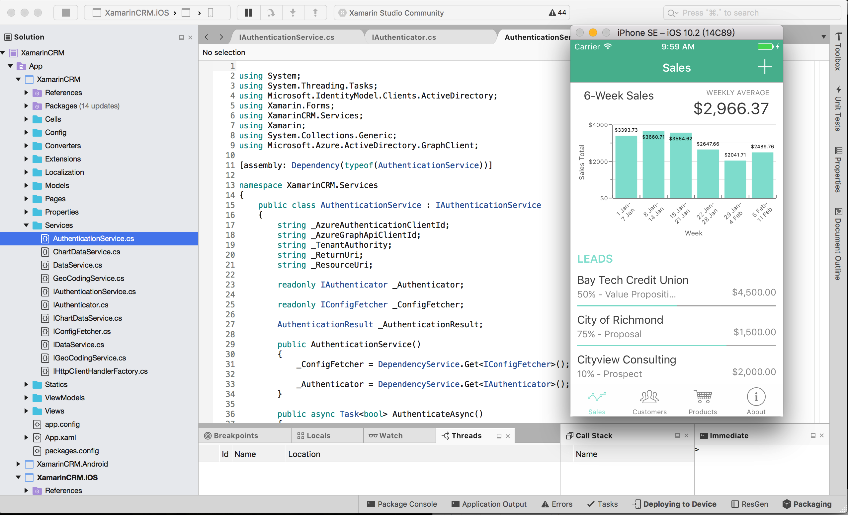Image resolution: width=848 pixels, height=516 pixels.
Task: Open the warnings indicator showing 44
Action: click(557, 13)
